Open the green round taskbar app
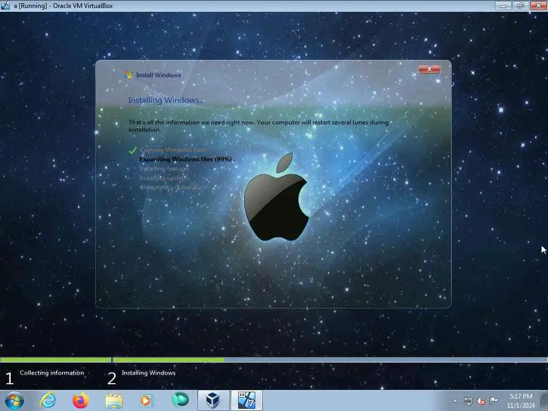548x411 pixels. (x=180, y=400)
